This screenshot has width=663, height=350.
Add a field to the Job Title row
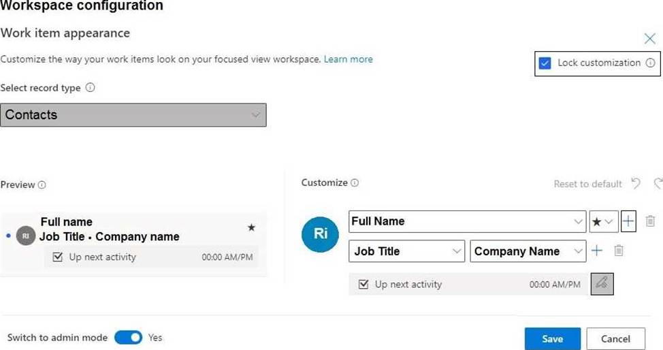(x=597, y=251)
